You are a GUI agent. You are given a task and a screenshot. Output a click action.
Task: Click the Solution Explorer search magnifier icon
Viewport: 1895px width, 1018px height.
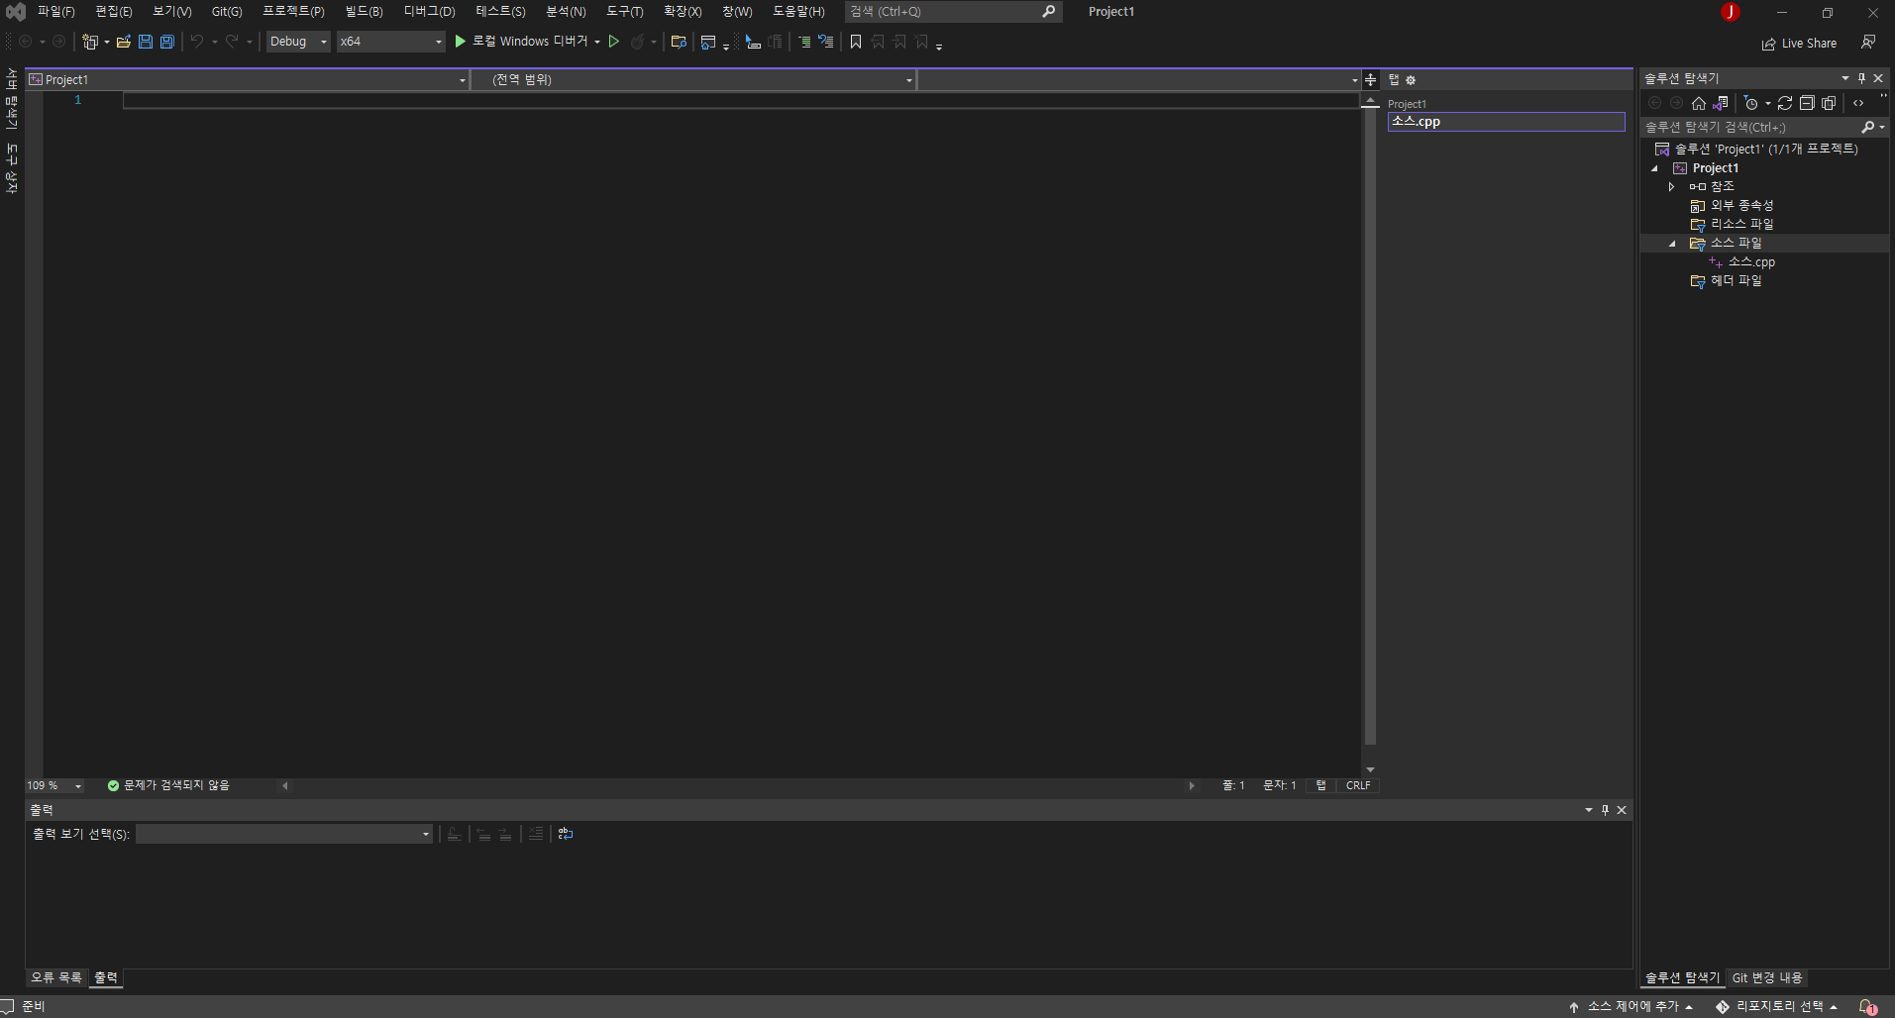1868,127
